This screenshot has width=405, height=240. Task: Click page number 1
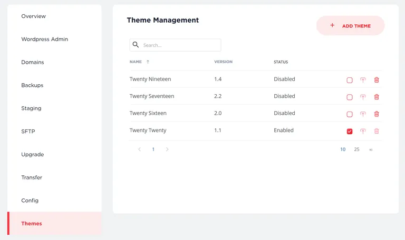[153, 149]
